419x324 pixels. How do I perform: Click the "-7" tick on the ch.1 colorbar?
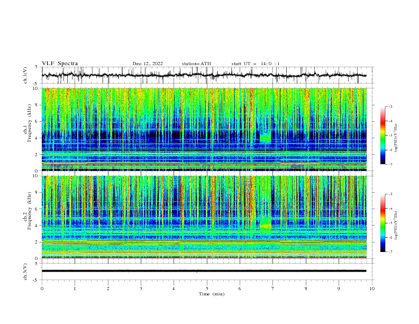click(x=390, y=165)
